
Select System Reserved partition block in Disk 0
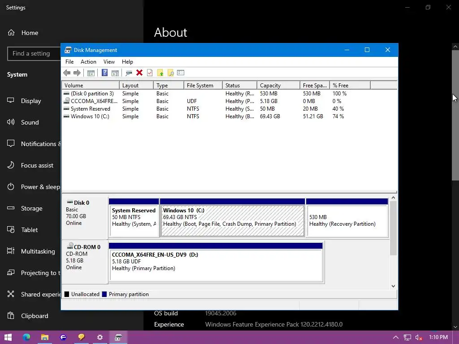click(134, 218)
